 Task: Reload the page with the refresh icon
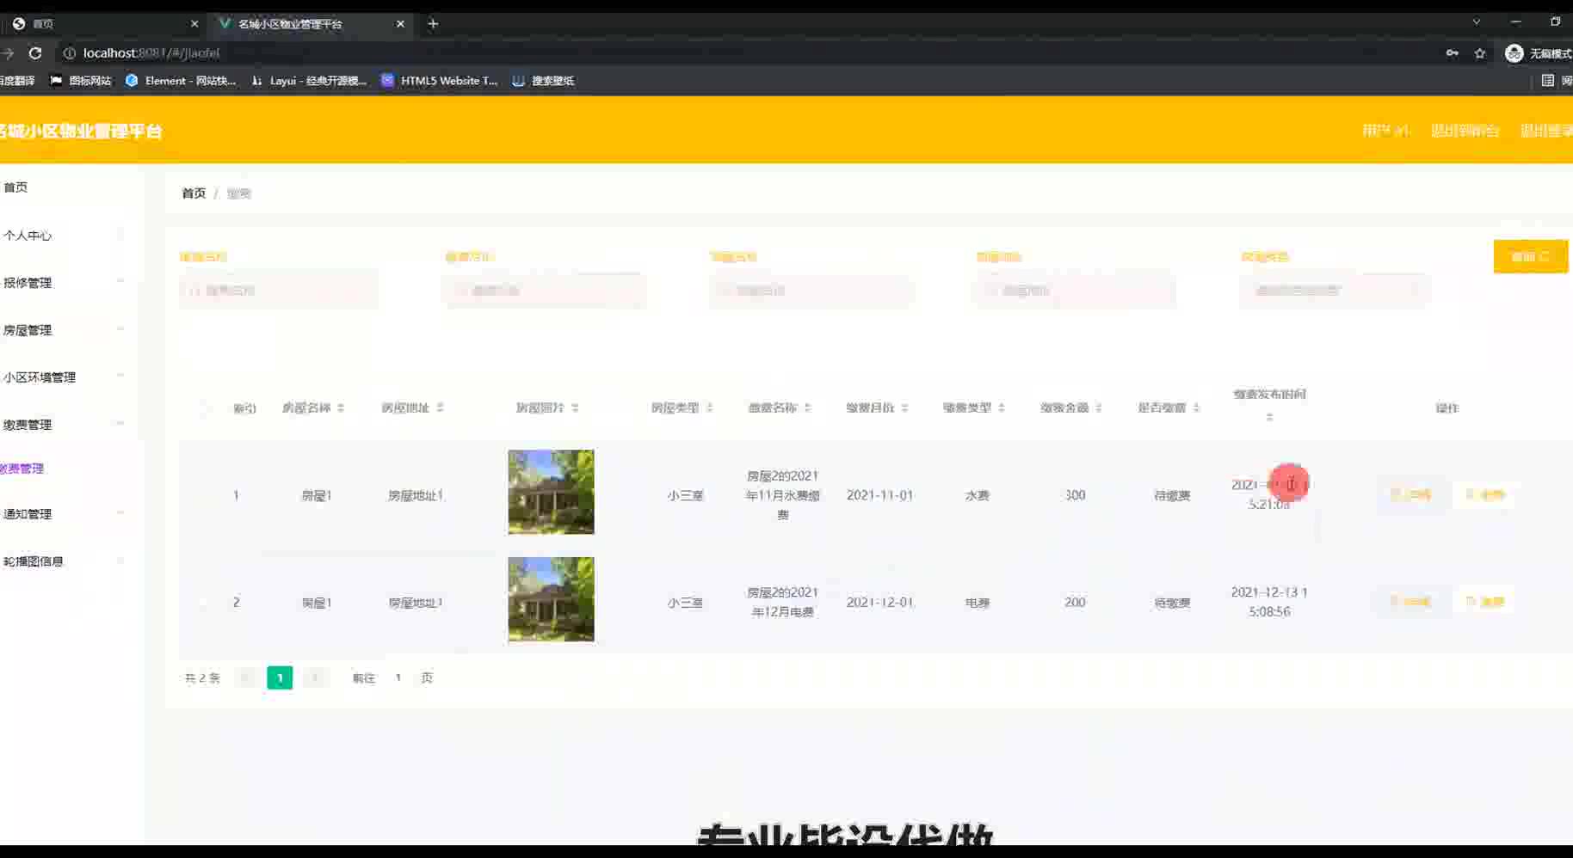pyautogui.click(x=35, y=53)
